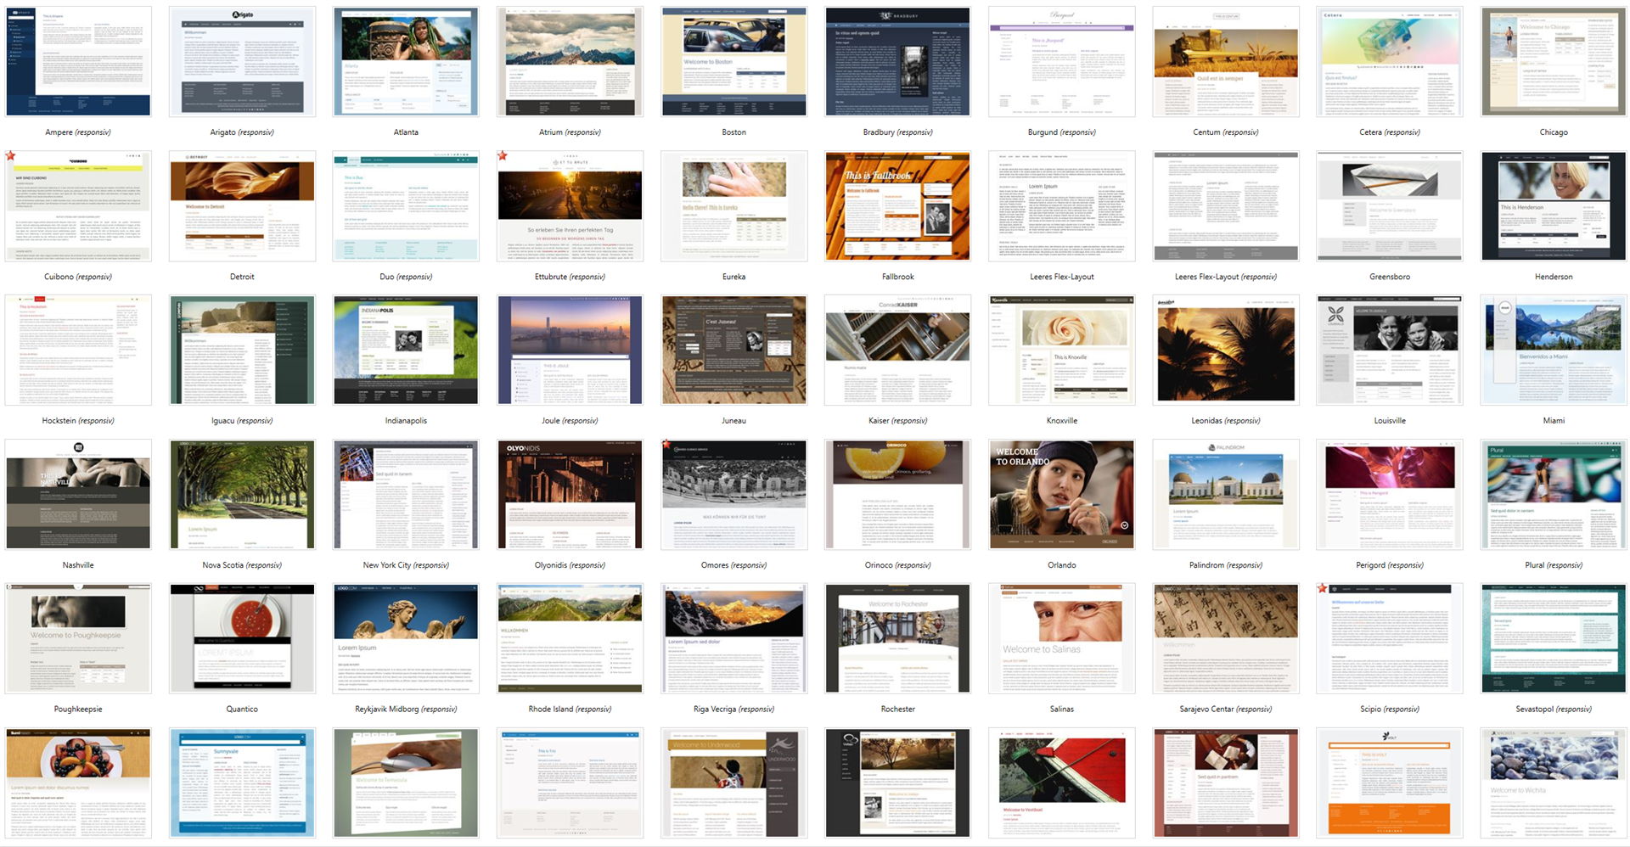This screenshot has width=1630, height=847.
Task: Select the Knoxville rose template thumbnail
Action: click(x=1061, y=350)
